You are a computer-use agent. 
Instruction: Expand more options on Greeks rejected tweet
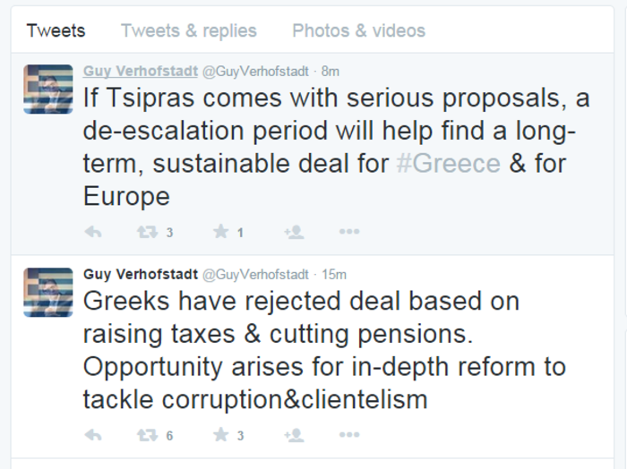(349, 435)
